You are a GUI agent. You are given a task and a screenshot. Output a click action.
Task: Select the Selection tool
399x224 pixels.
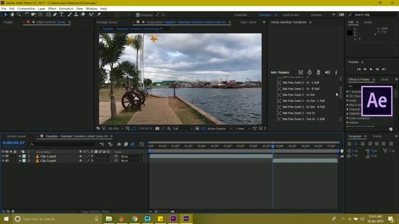coord(6,15)
